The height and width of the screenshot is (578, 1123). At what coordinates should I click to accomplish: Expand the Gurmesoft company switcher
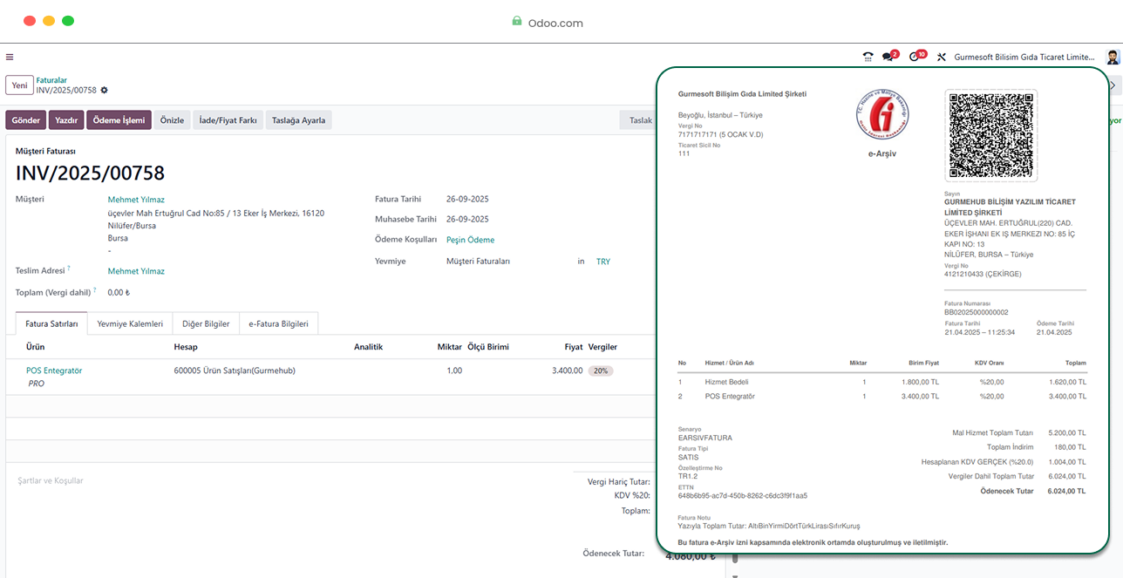pos(1024,58)
